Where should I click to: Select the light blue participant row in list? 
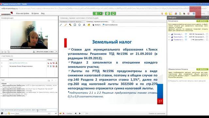coord(29,63)
